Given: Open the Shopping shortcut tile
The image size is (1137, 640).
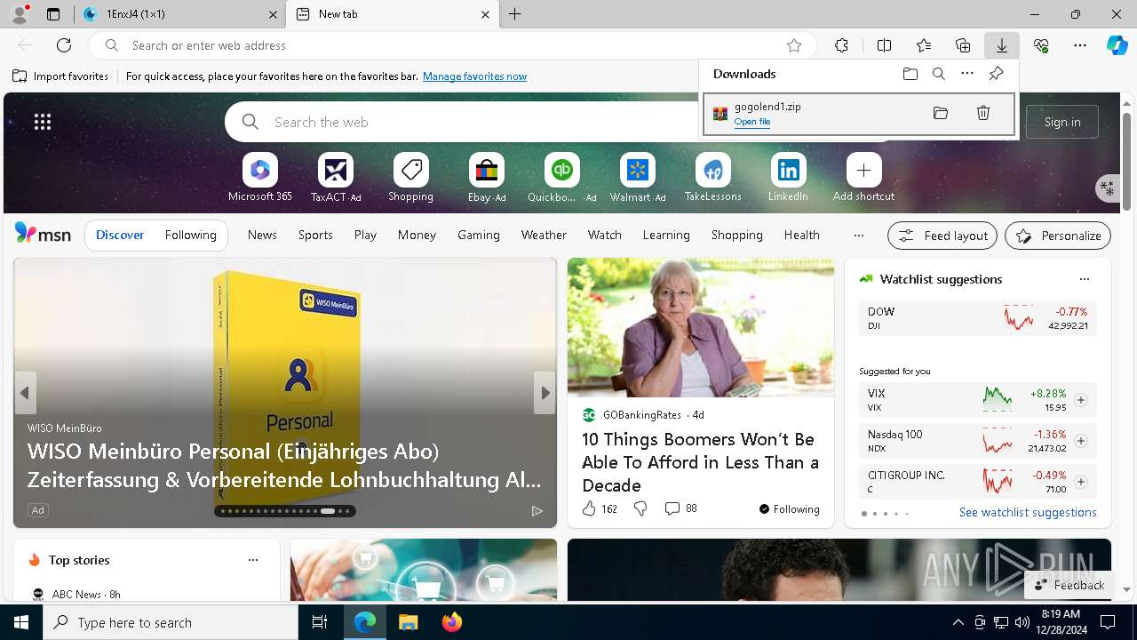Looking at the screenshot, I should point(410,177).
